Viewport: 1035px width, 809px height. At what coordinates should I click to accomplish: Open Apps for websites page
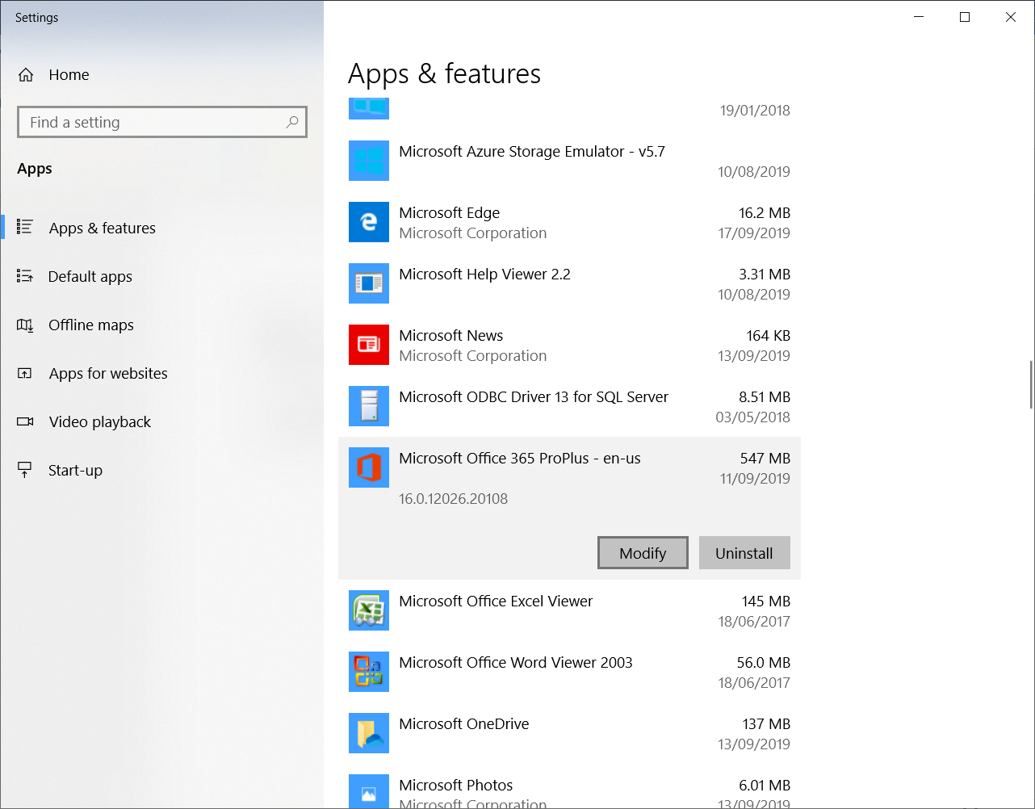tap(161, 373)
